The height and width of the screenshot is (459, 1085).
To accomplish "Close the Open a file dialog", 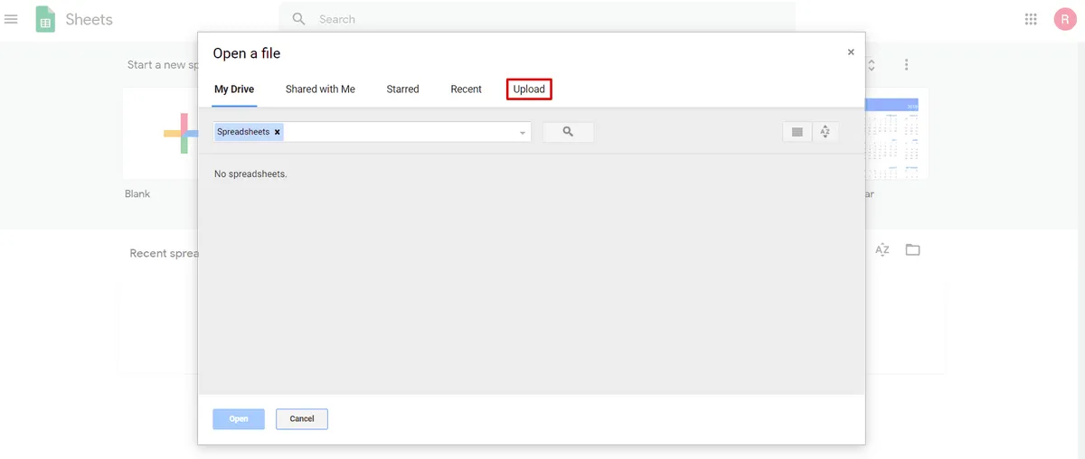I will pos(851,52).
